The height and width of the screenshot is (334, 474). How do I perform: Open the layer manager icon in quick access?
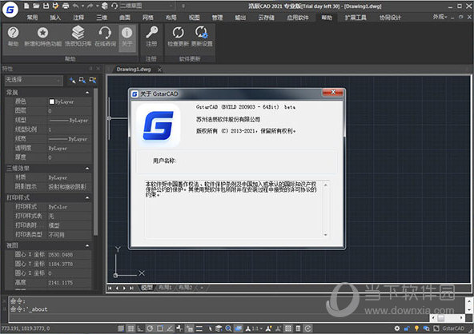pyautogui.click(x=105, y=6)
